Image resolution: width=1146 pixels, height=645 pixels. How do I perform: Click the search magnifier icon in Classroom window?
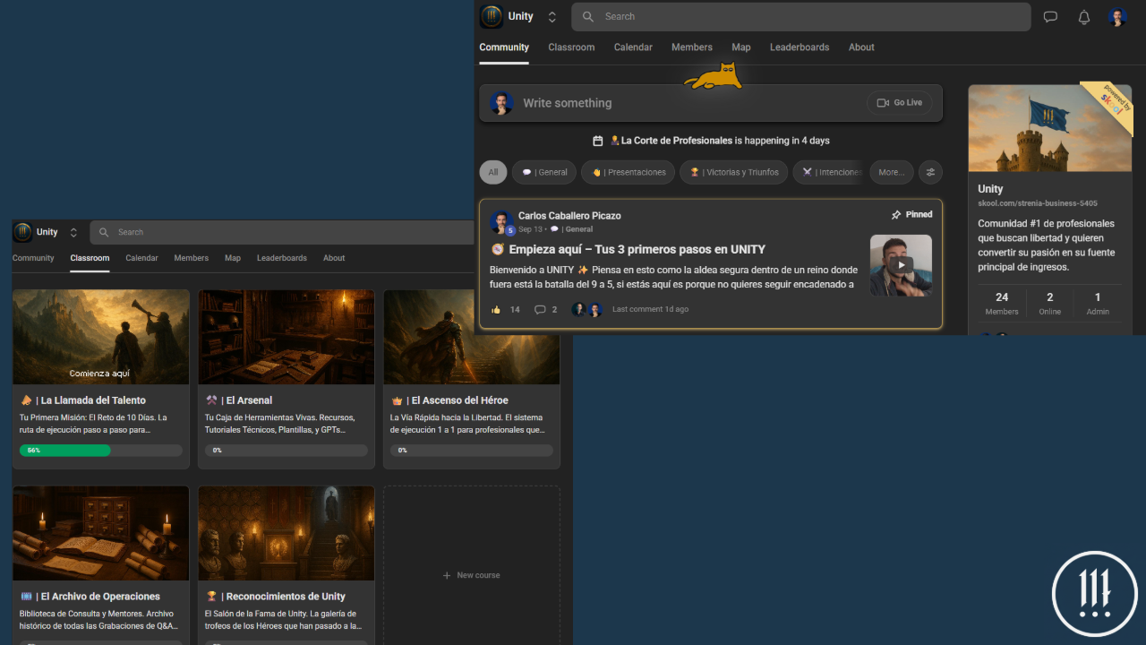point(104,232)
